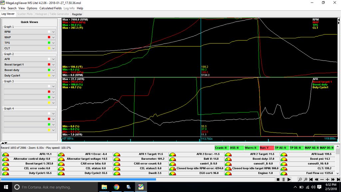The width and height of the screenshot is (341, 192).
Task: Open the Help menu
Action: point(80,8)
